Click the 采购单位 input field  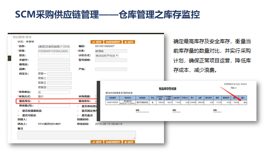click(x=54, y=92)
